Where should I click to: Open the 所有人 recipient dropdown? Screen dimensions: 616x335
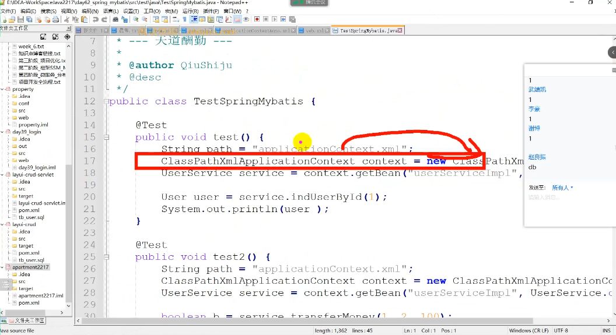pos(562,188)
